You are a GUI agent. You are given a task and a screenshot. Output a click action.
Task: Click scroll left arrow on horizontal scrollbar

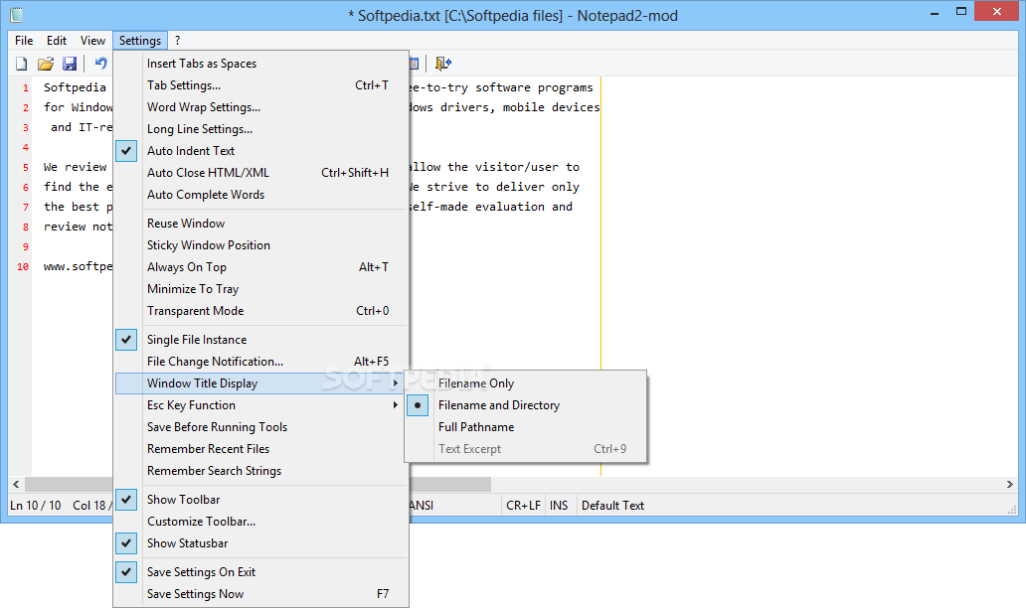(16, 485)
